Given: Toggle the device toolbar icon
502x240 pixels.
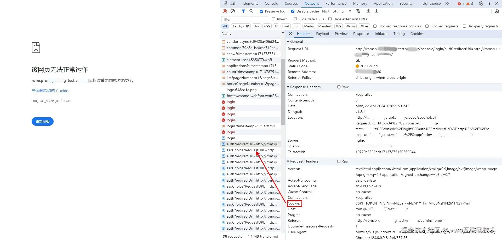Looking at the screenshot, I should (x=233, y=4).
